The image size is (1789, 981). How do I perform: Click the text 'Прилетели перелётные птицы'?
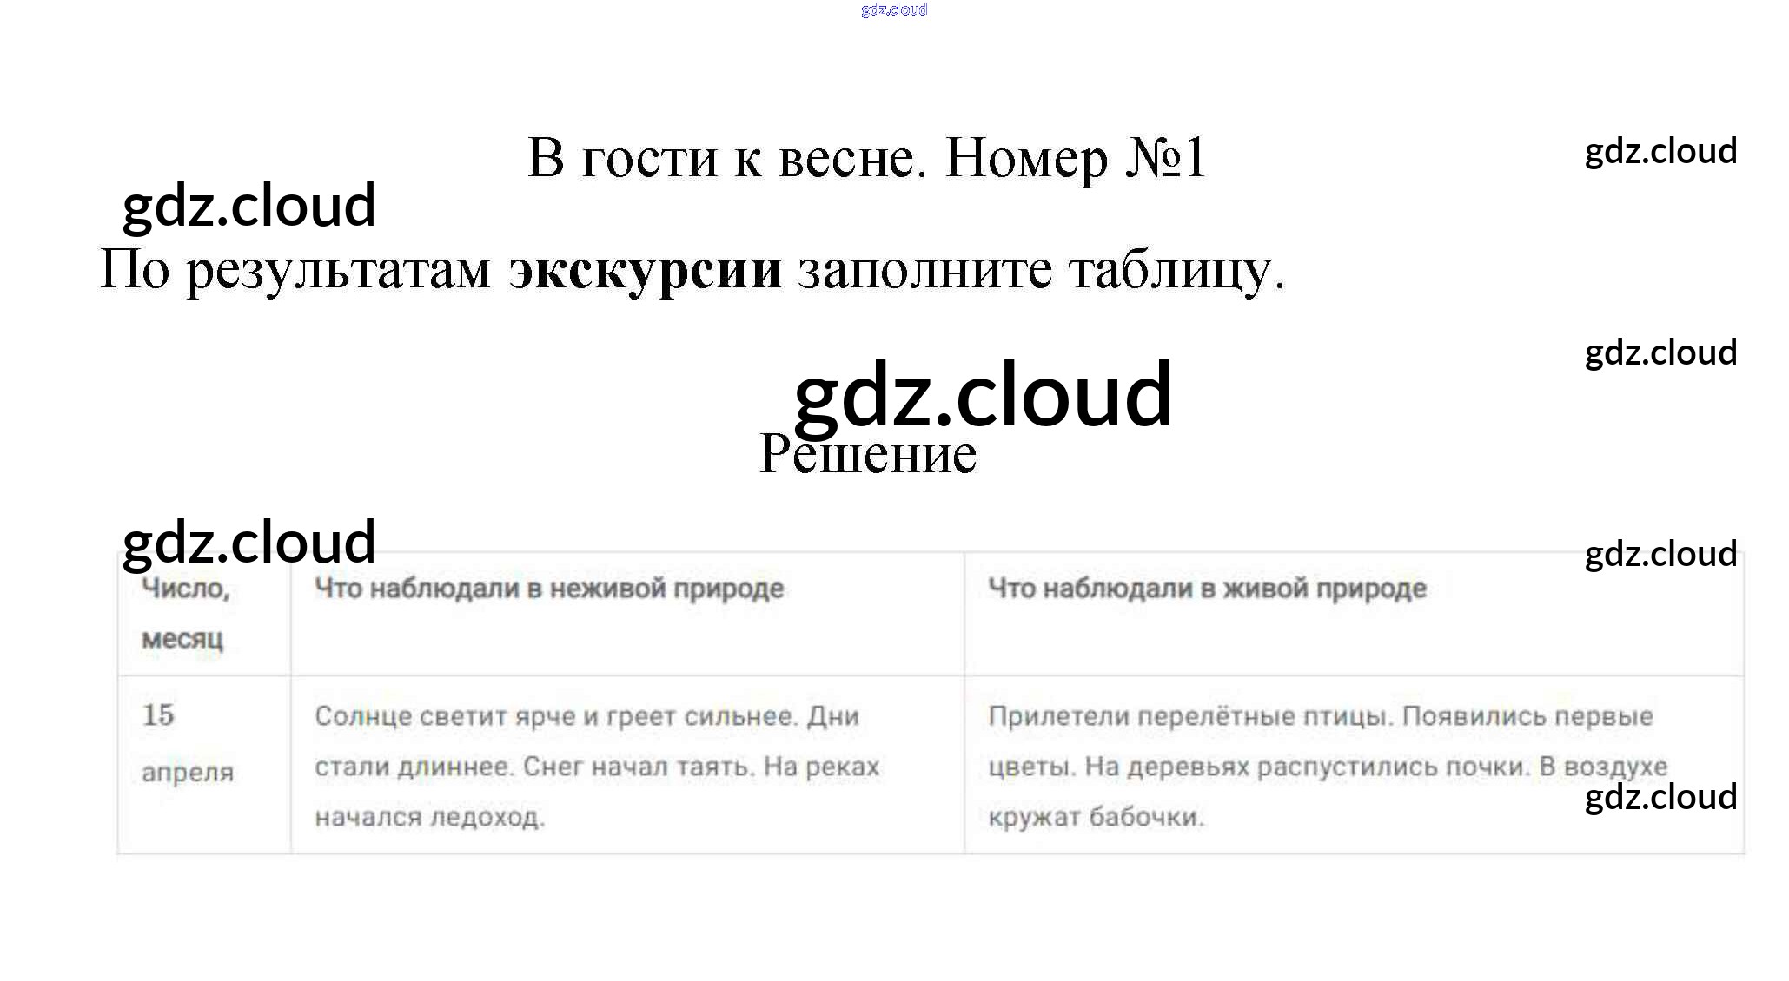pyautogui.click(x=1189, y=717)
